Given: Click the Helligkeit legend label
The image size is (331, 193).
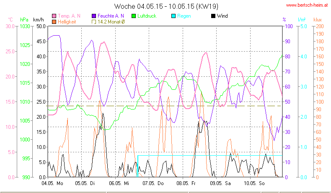Looking at the screenshot, I should pos(67,22).
